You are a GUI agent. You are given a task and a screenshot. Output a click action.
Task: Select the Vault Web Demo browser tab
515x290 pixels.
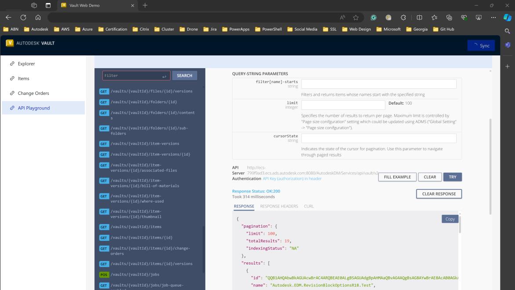coord(97,5)
